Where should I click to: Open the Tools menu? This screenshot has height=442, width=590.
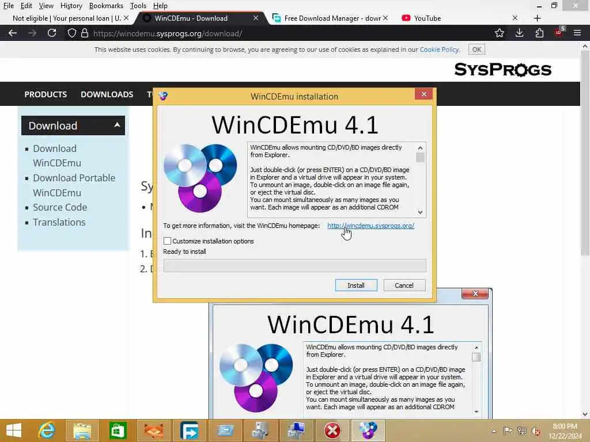(138, 6)
